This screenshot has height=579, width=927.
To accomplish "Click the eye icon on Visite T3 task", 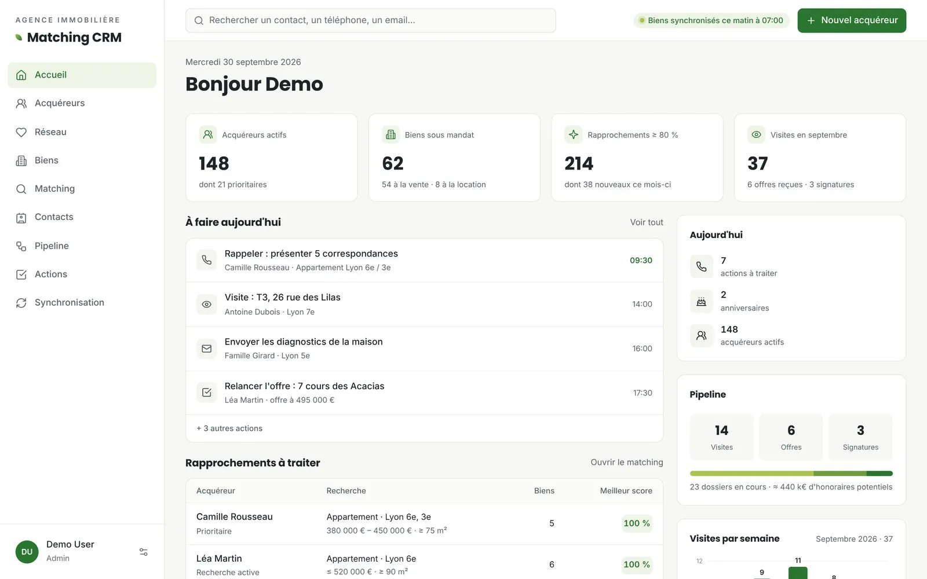I will click(x=206, y=304).
